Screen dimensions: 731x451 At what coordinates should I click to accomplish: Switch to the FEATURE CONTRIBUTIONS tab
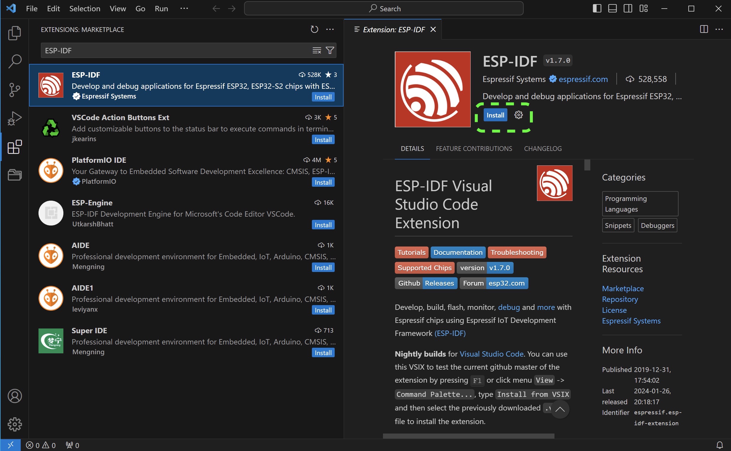pyautogui.click(x=474, y=149)
